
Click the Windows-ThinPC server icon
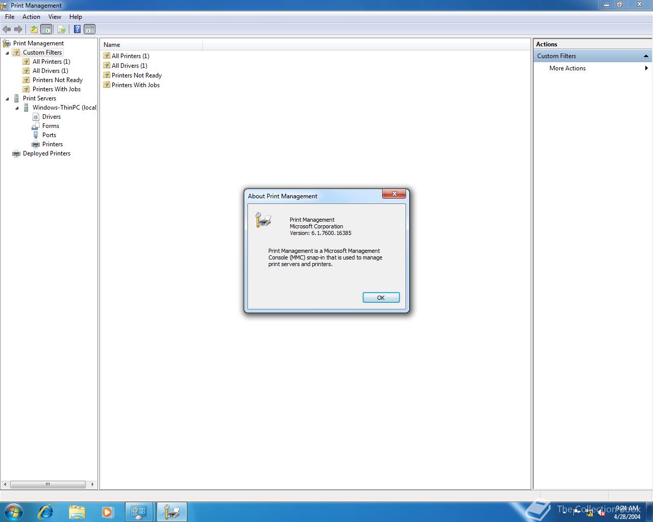(26, 108)
